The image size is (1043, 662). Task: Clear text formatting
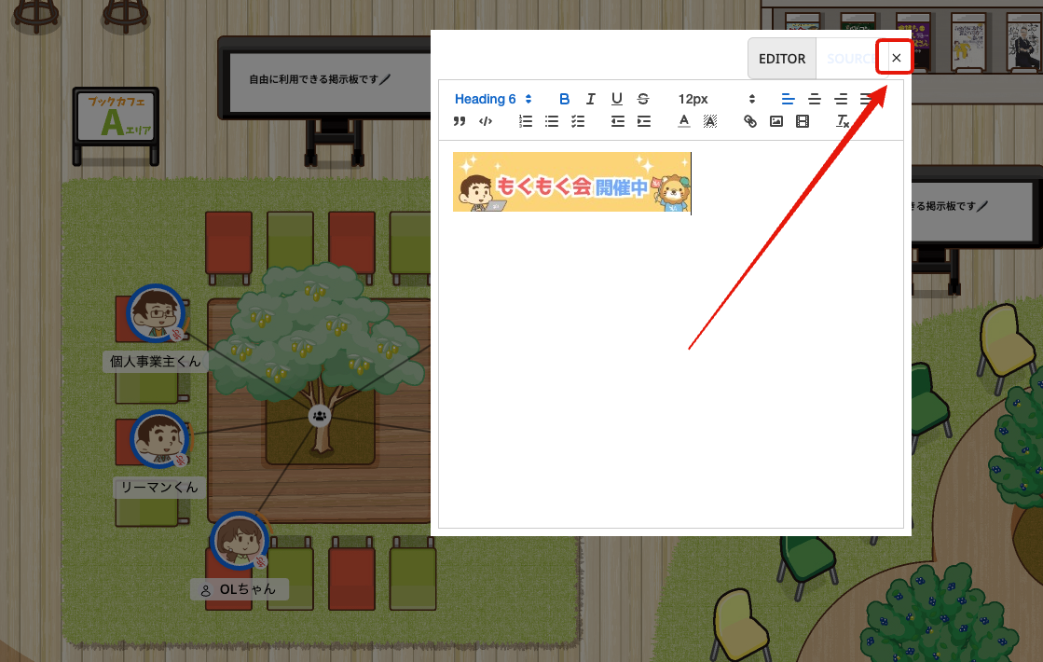click(x=842, y=121)
